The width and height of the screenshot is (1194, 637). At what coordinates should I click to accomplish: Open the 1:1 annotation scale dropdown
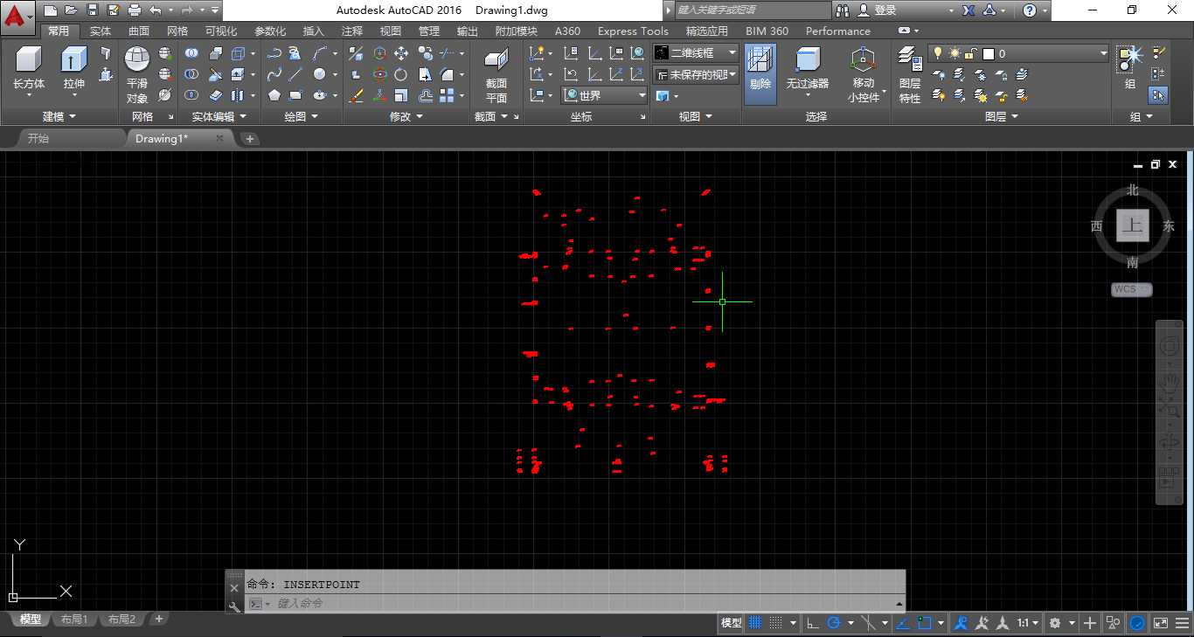pyautogui.click(x=1027, y=623)
